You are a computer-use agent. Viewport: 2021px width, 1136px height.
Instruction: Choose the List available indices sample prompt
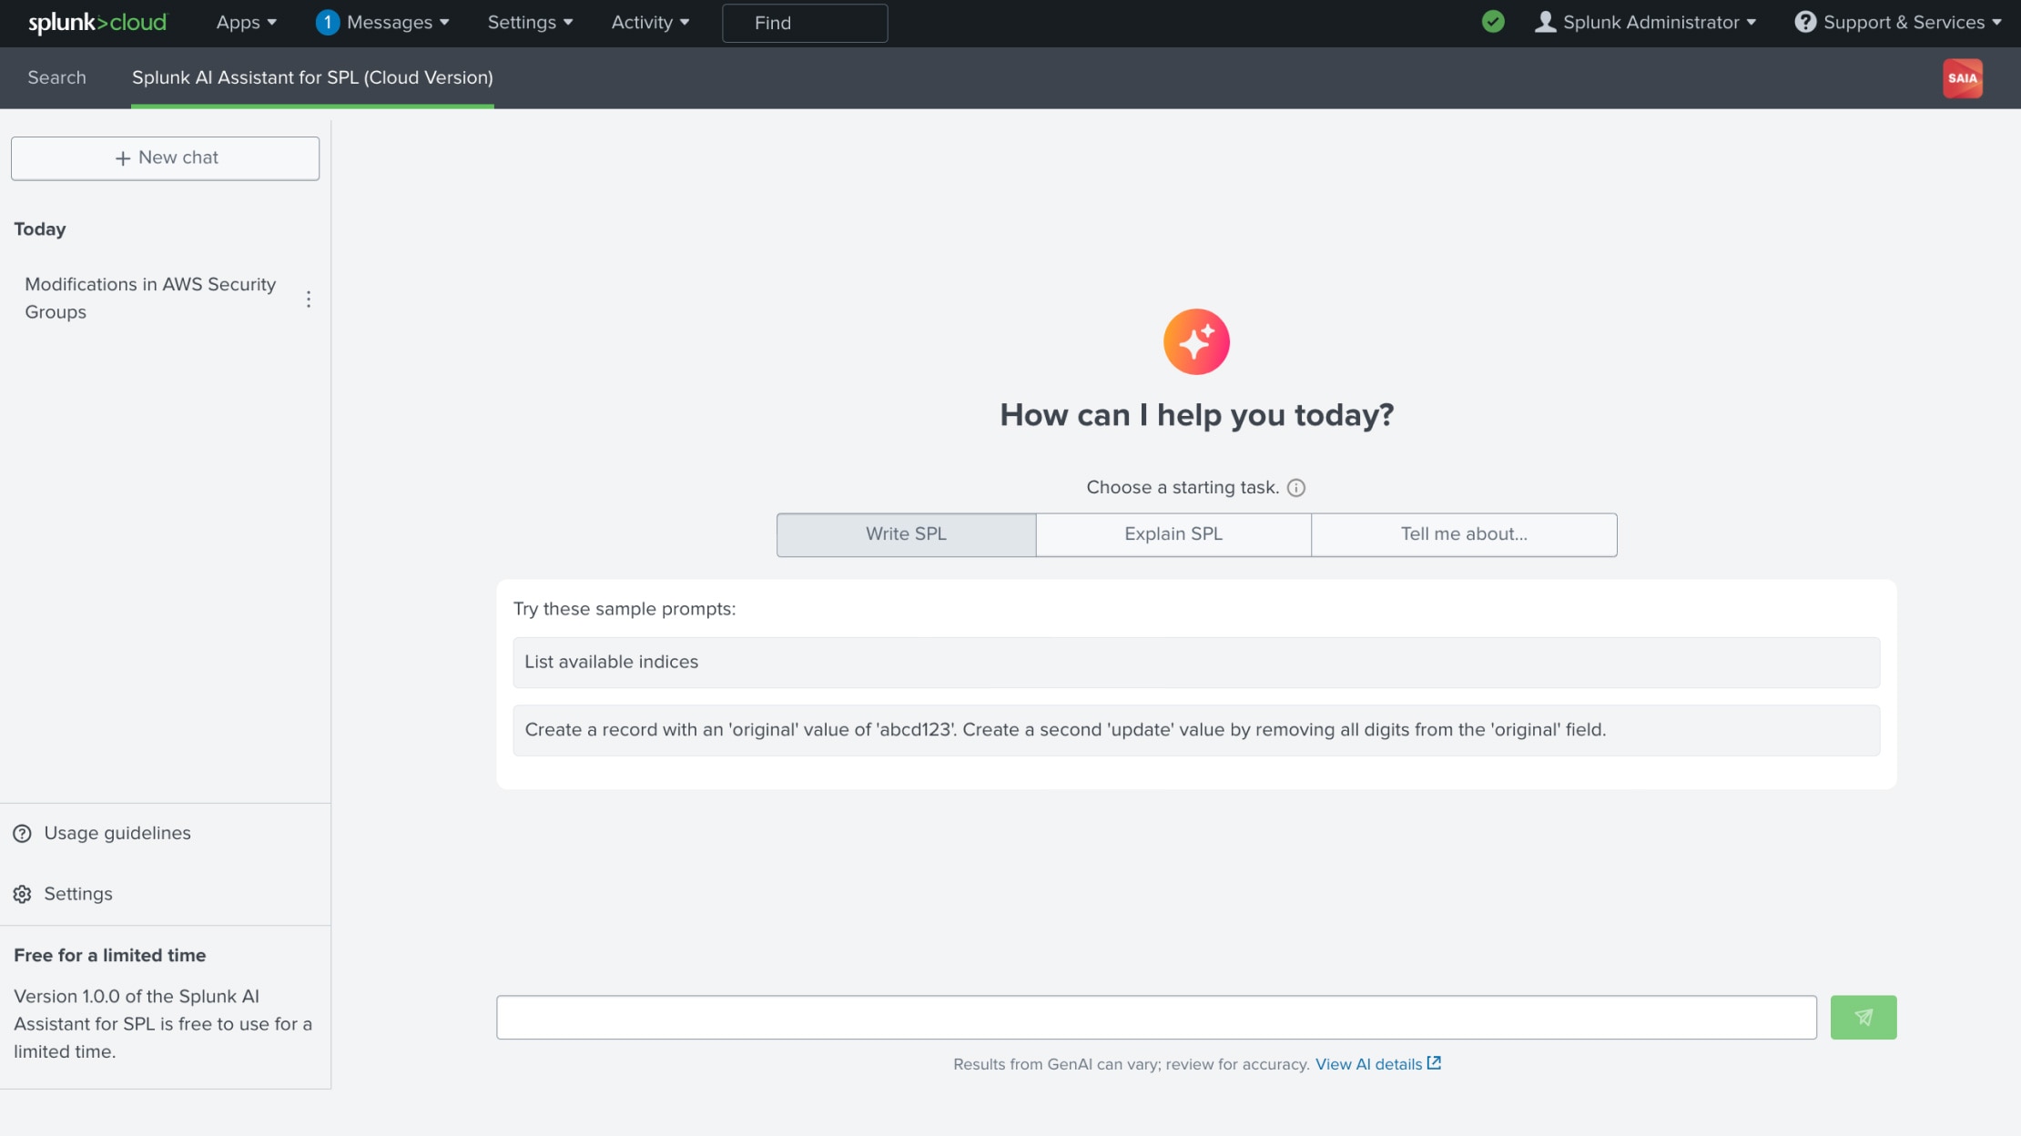pos(1195,663)
